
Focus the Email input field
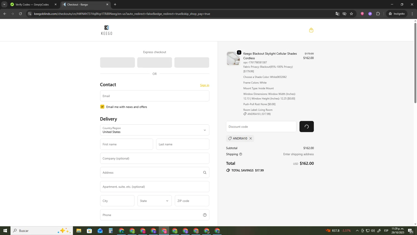pyautogui.click(x=155, y=96)
